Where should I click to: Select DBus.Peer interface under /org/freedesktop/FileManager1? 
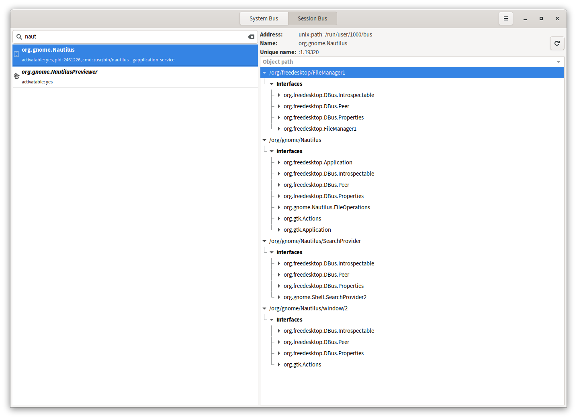tap(316, 106)
